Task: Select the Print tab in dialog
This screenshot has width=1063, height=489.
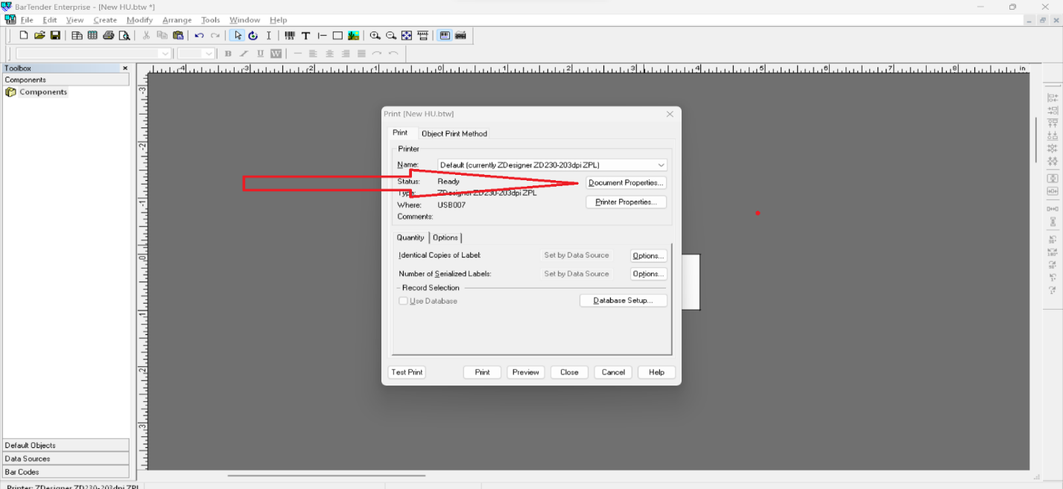Action: click(x=401, y=132)
